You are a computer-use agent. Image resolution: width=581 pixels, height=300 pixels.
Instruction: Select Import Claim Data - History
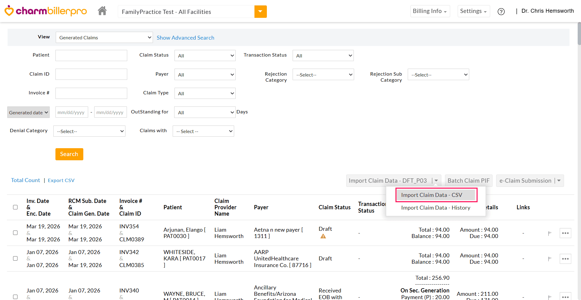[436, 208]
